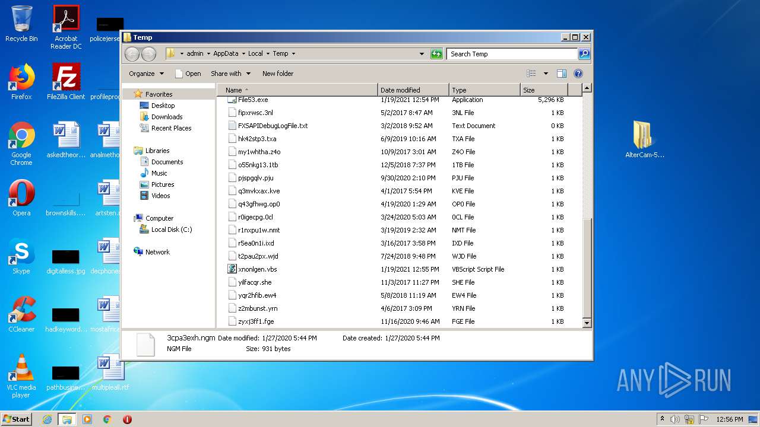The height and width of the screenshot is (427, 760).
Task: Click the Opera icon in taskbar
Action: click(x=127, y=419)
